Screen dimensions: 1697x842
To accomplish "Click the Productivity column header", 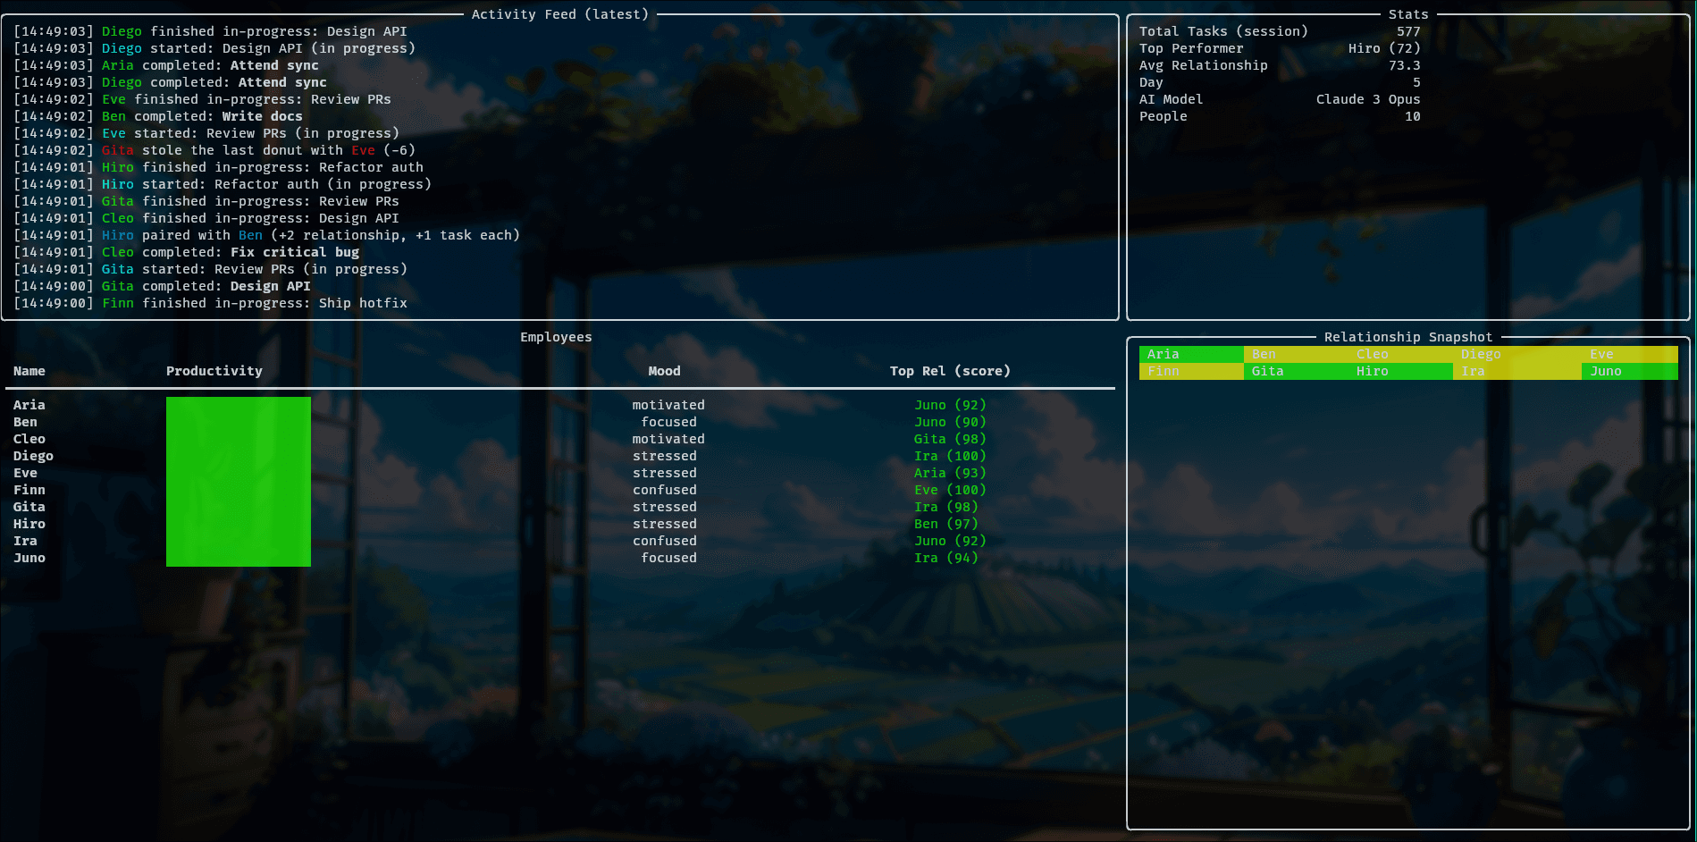I will click(x=214, y=371).
